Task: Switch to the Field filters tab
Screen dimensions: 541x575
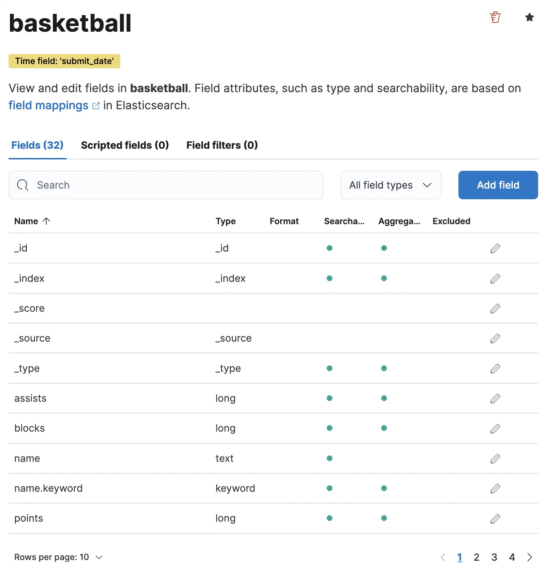Action: tap(222, 145)
